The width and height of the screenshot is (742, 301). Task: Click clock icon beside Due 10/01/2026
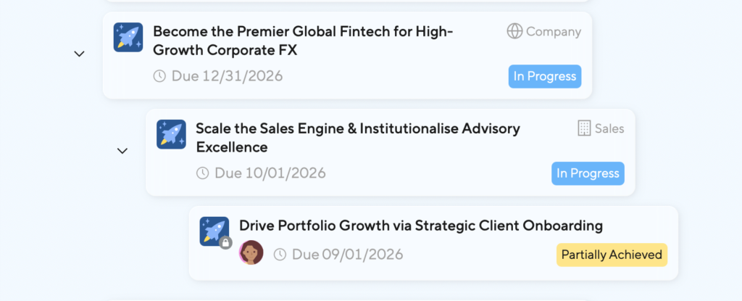click(x=203, y=173)
